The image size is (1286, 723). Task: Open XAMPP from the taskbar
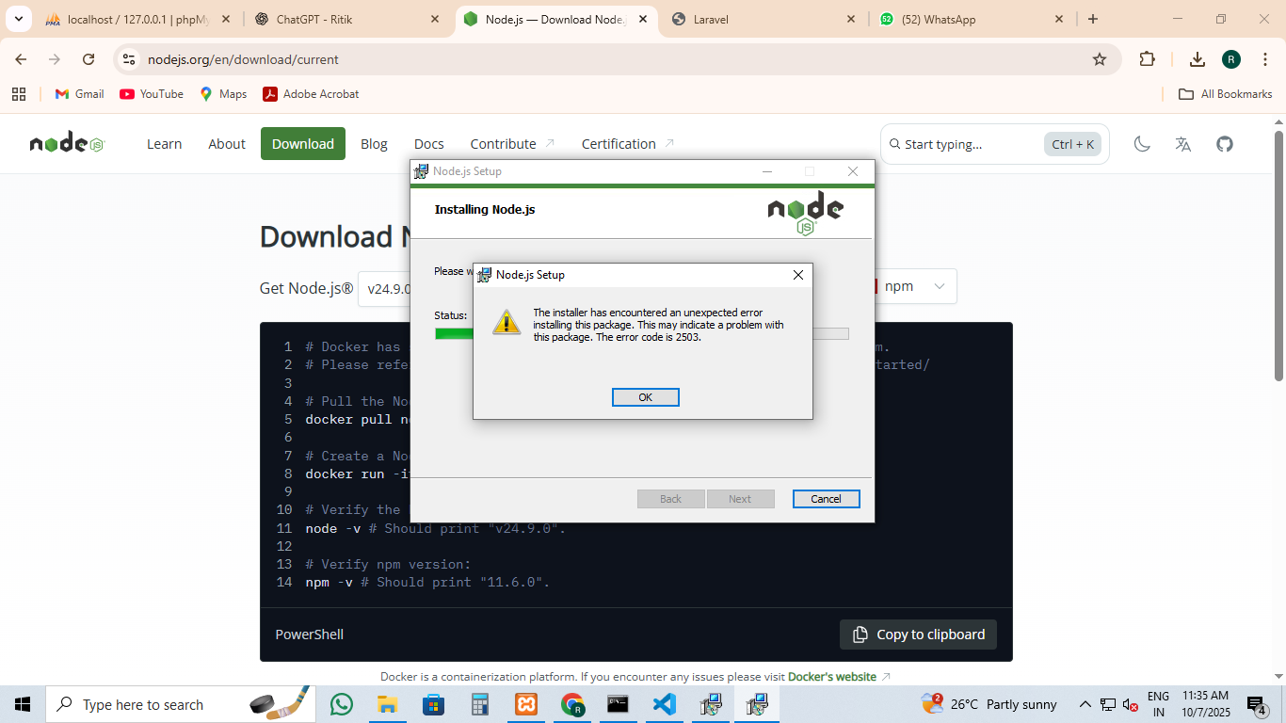coord(525,704)
